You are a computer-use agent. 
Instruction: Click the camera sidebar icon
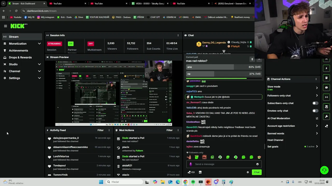[326, 107]
